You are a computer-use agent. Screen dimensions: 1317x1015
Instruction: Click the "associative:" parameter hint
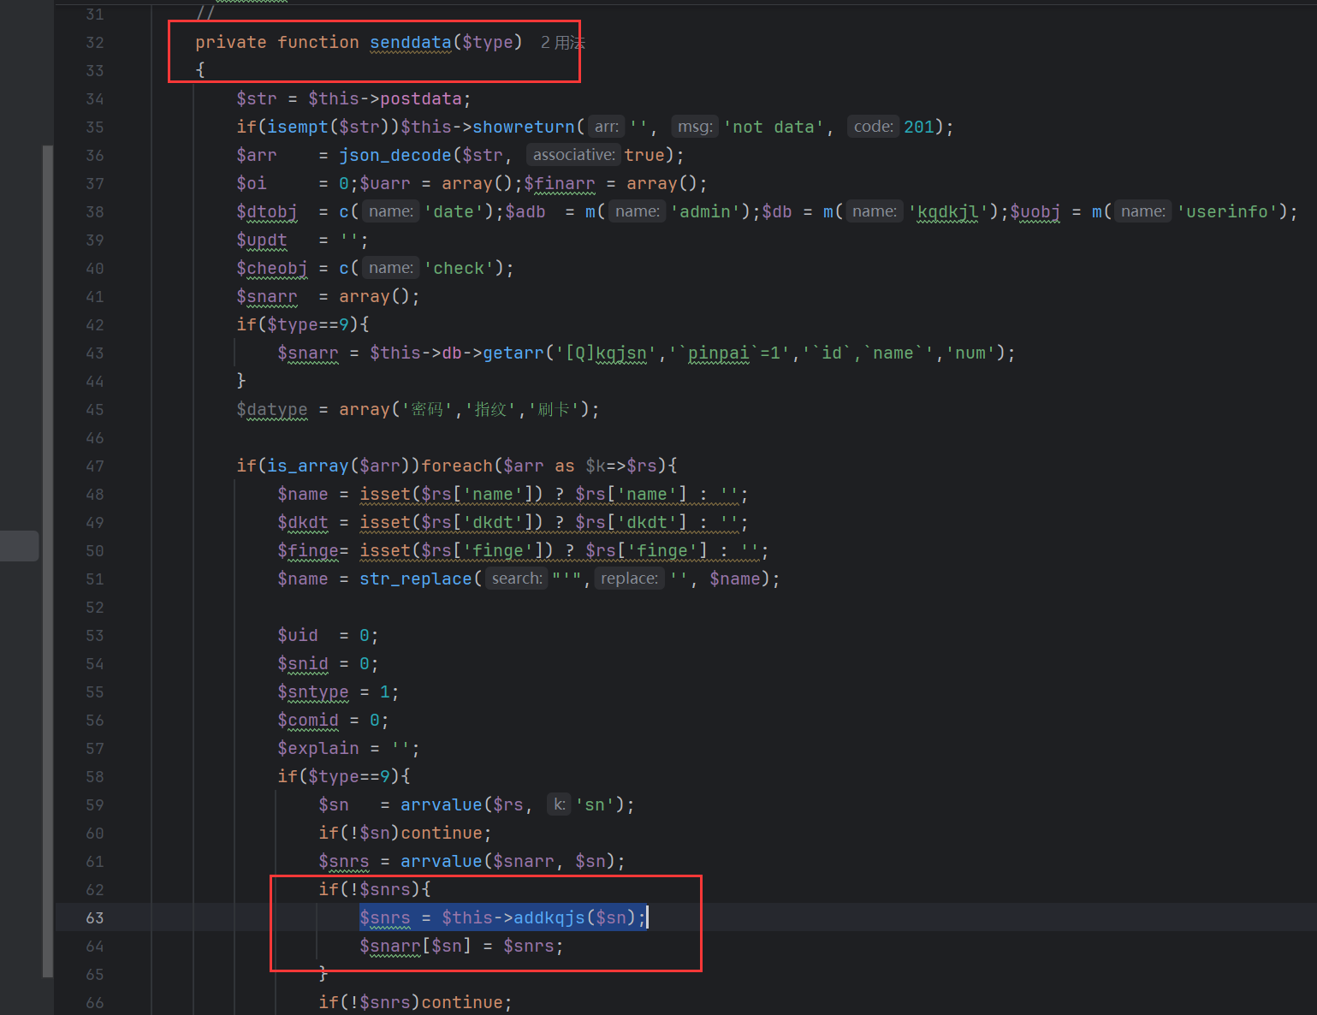[x=573, y=155]
